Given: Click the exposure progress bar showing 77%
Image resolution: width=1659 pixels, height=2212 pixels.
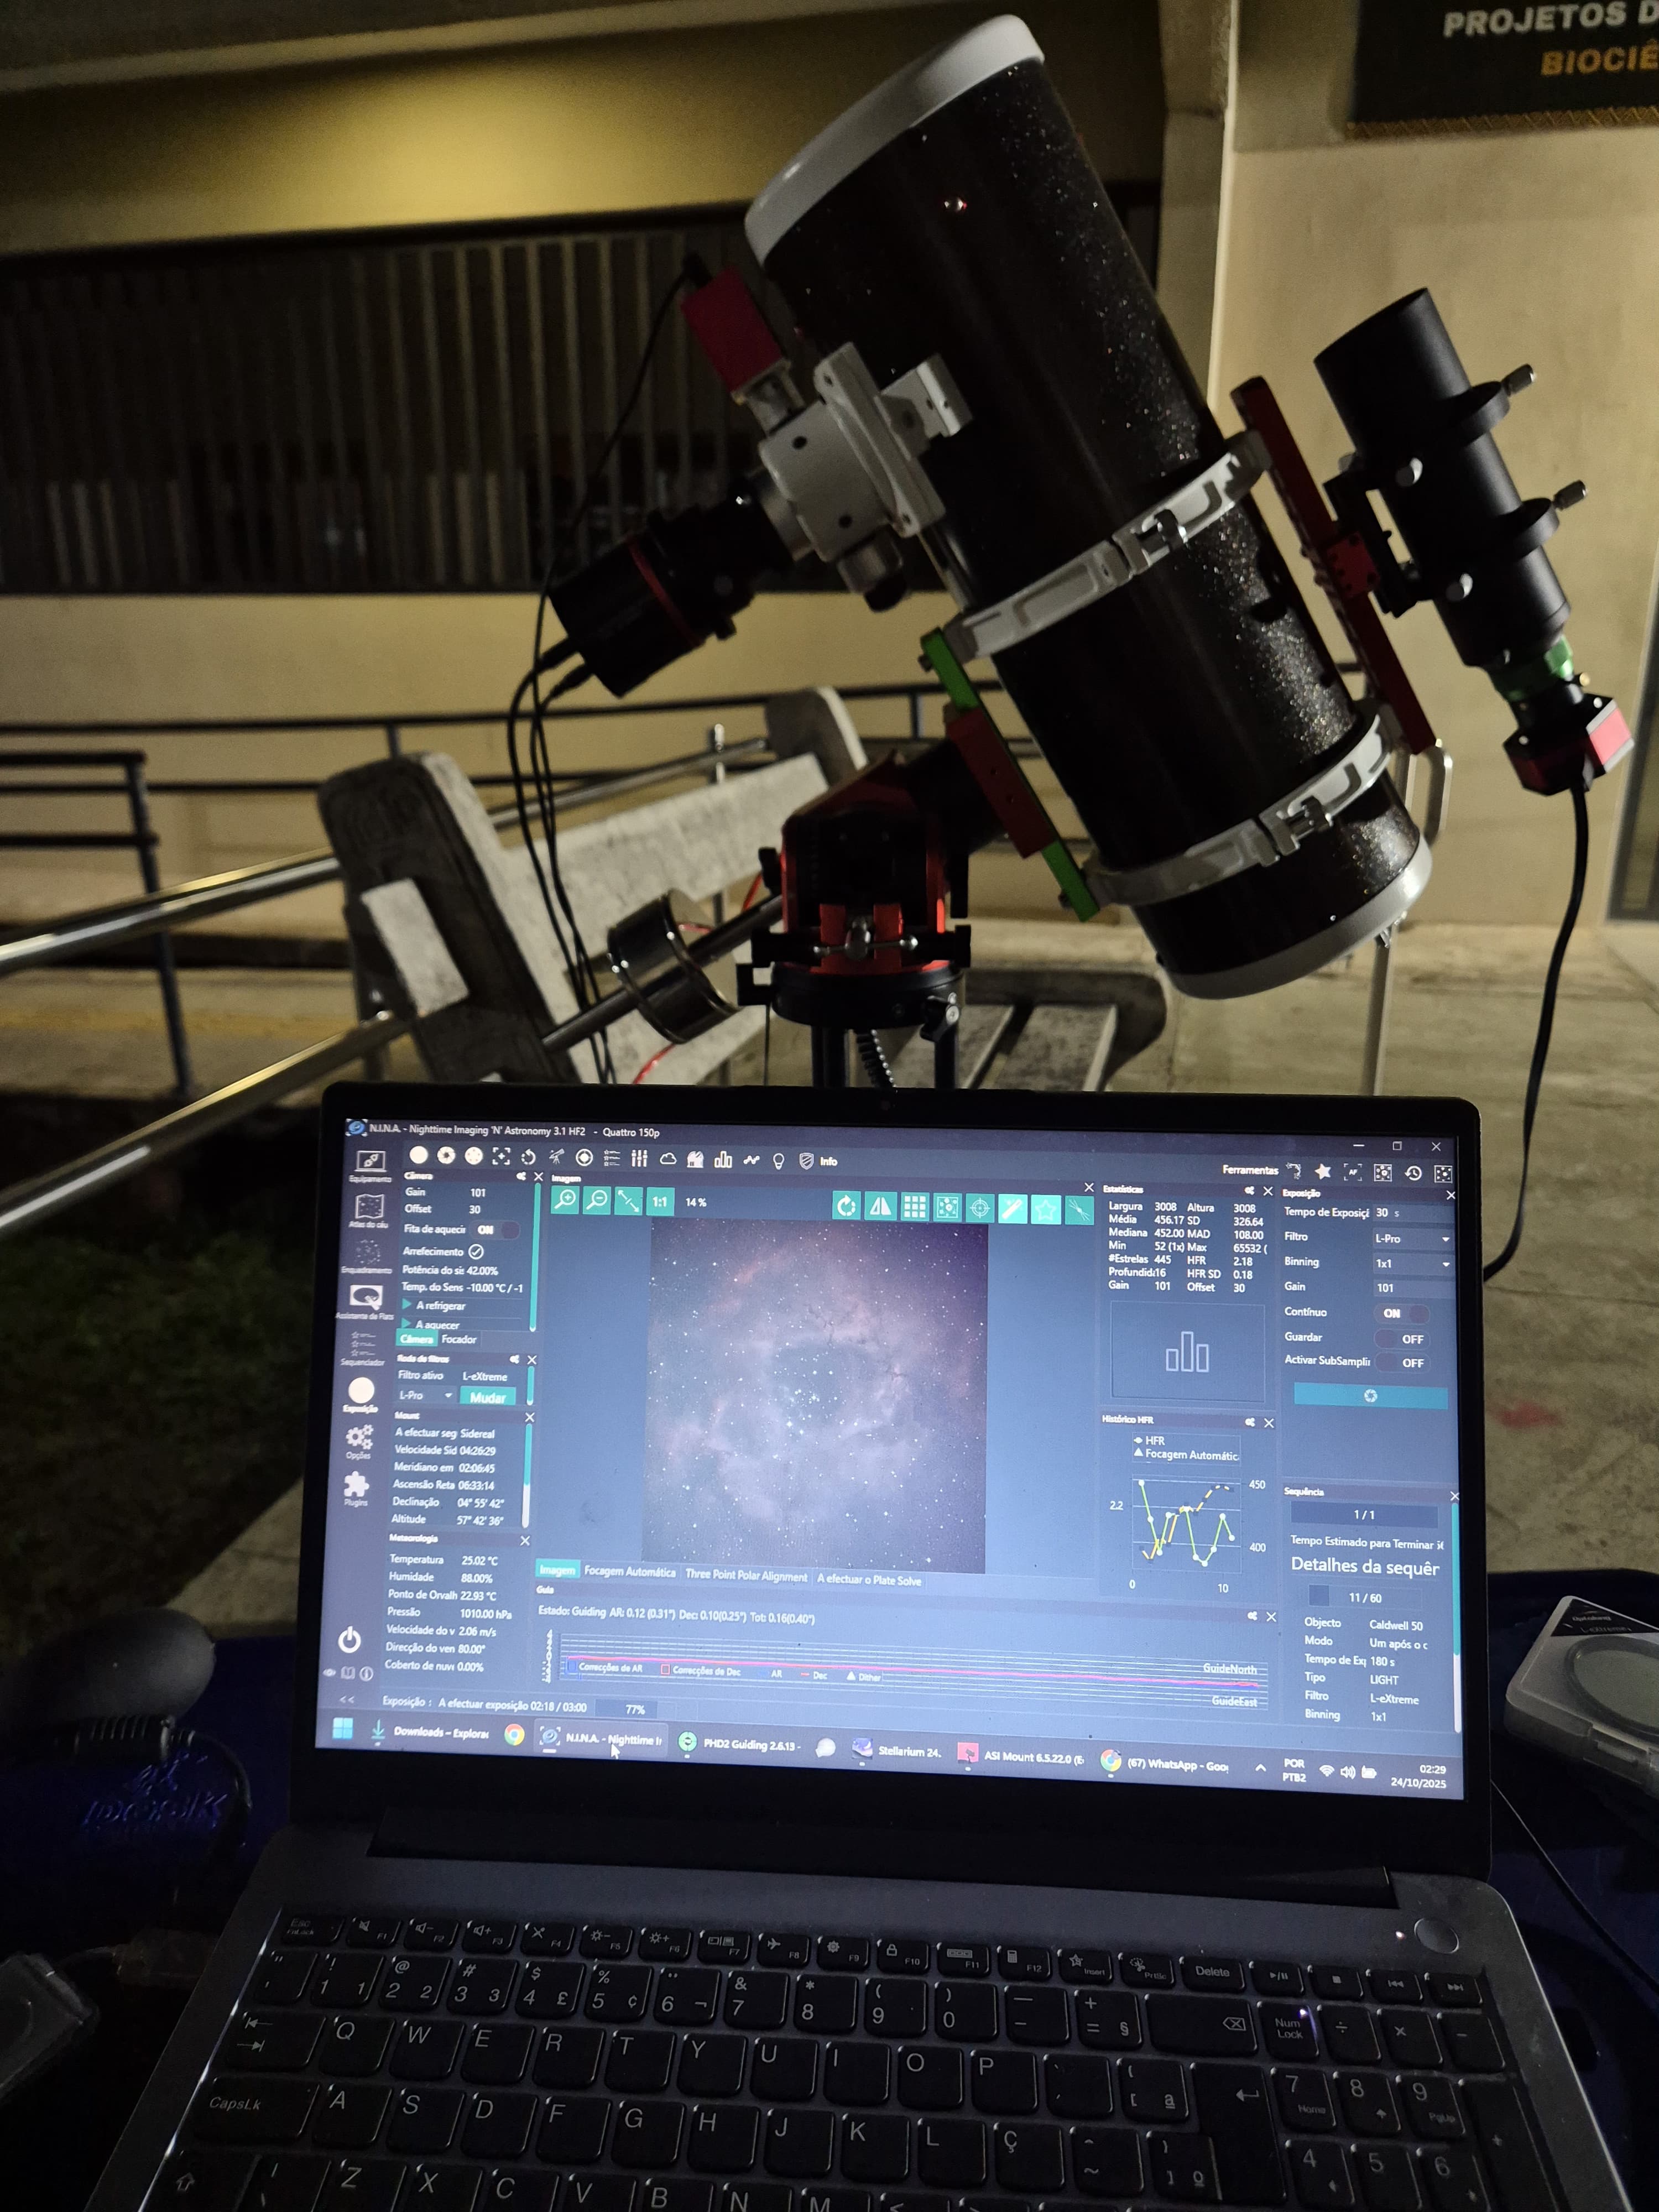Looking at the screenshot, I should click(x=634, y=1709).
